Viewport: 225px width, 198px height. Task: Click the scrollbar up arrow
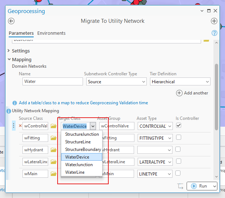tap(216, 43)
